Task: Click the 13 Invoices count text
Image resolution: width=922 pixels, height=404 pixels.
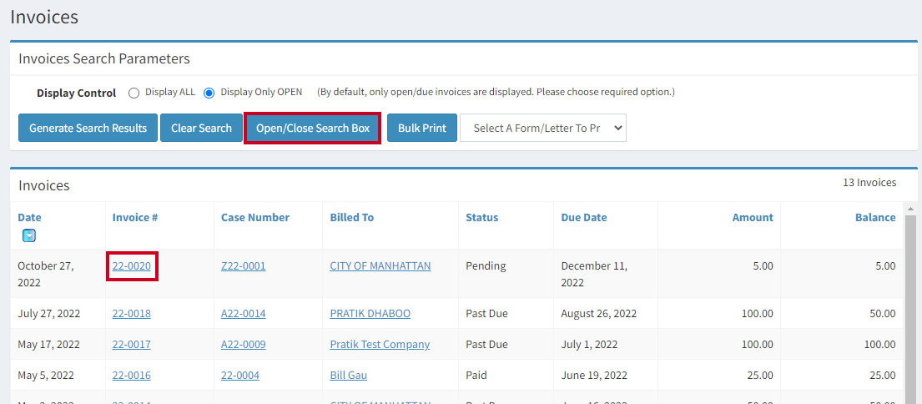Action: click(869, 182)
